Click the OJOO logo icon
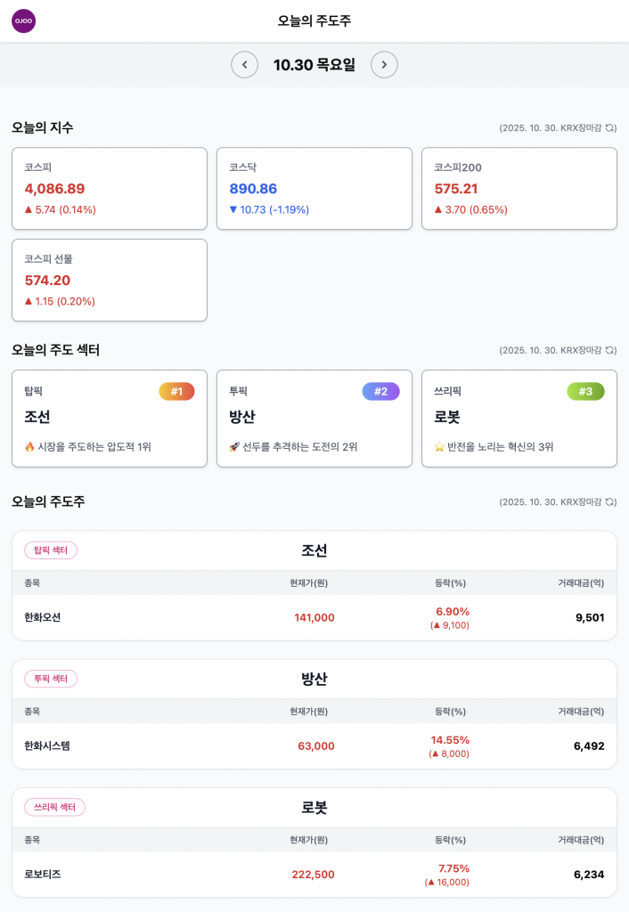This screenshot has width=629, height=912. pyautogui.click(x=23, y=20)
